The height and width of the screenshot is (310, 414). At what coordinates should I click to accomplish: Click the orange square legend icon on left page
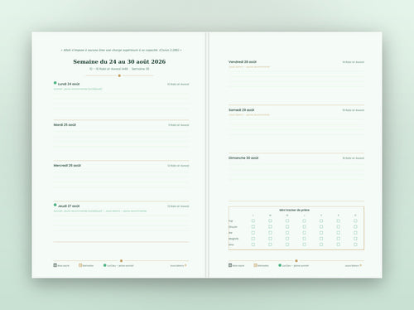[80, 265]
